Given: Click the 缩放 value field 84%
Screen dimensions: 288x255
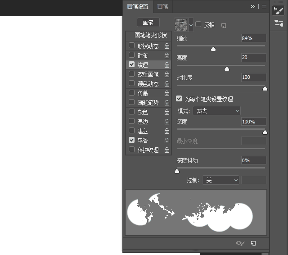Looking at the screenshot, I should (254, 38).
